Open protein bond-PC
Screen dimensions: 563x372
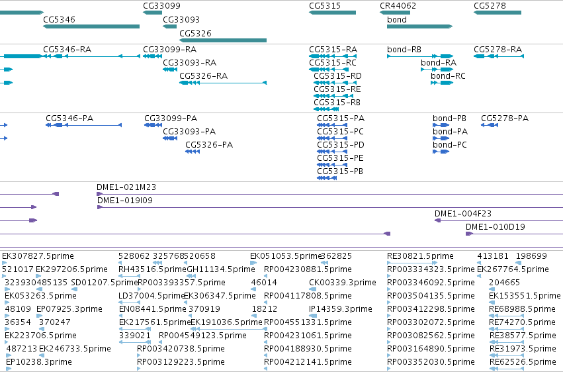click(x=441, y=152)
